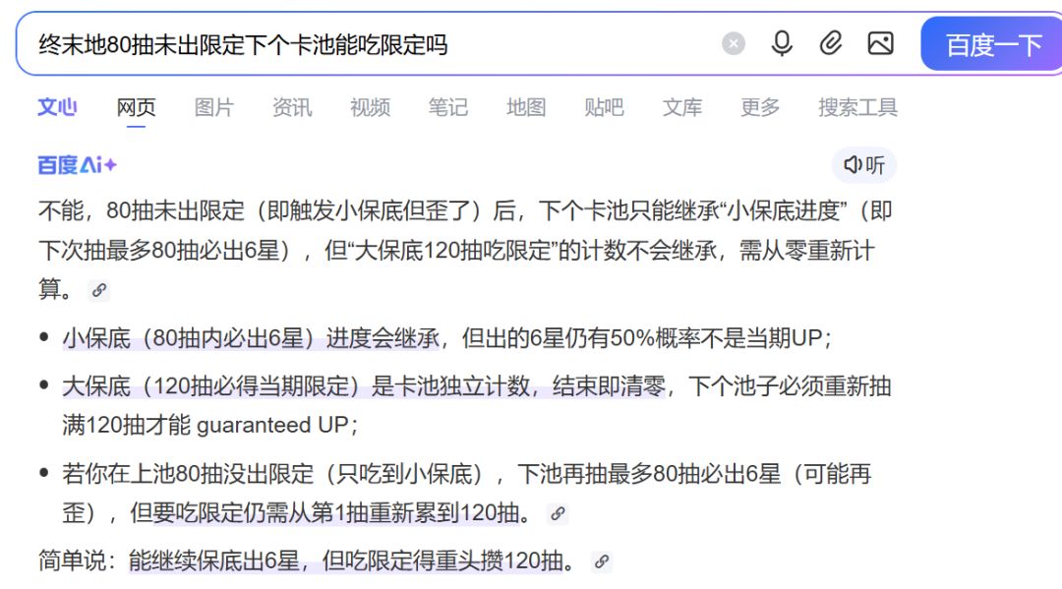This screenshot has width=1062, height=589.
Task: Open the source link icon after 算。
Action: pyautogui.click(x=99, y=290)
